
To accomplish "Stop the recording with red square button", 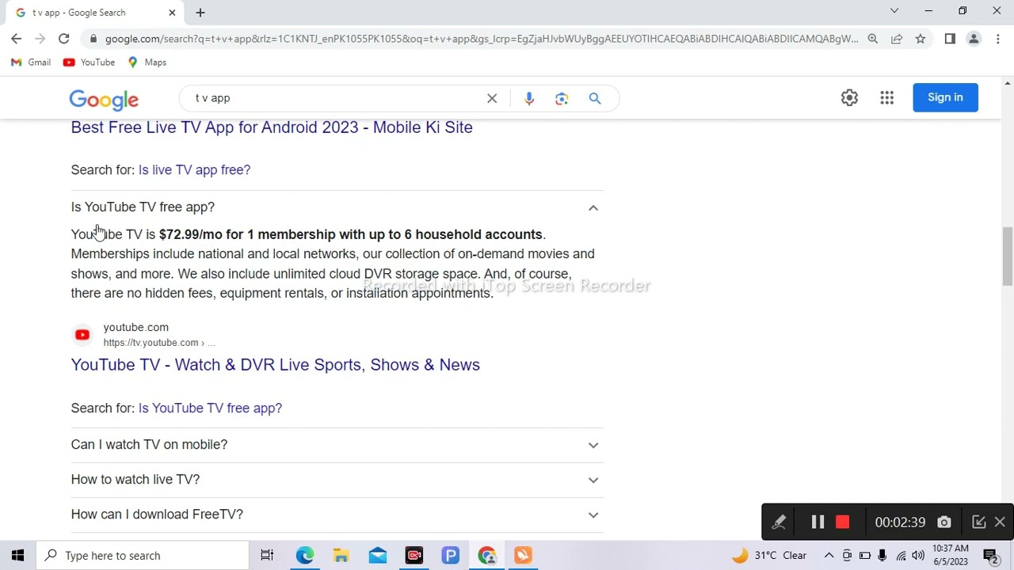I will [x=842, y=522].
